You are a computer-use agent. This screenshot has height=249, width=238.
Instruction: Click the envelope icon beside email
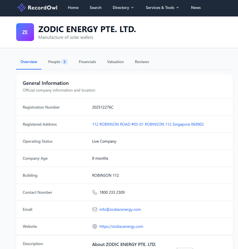(95, 209)
